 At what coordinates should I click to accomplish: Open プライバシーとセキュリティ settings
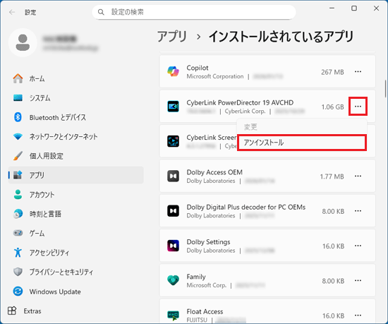pos(75,272)
